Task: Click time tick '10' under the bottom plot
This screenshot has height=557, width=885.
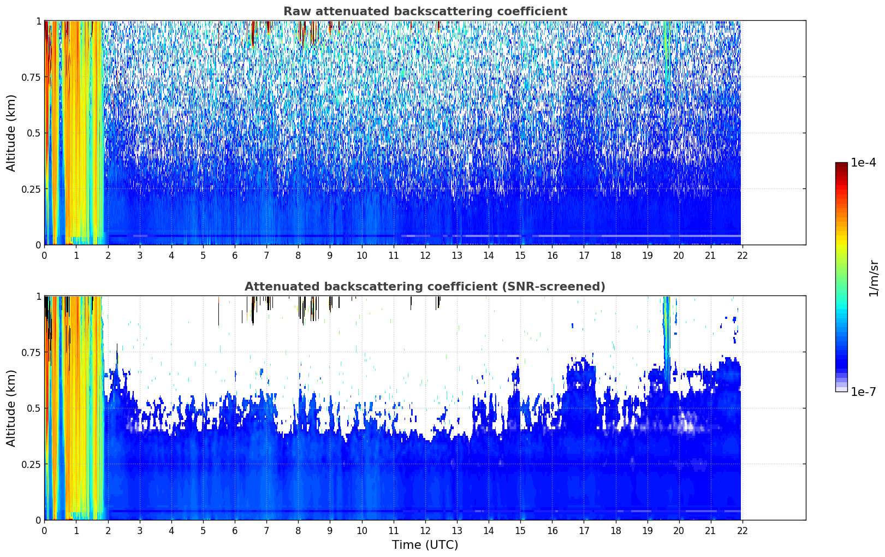Action: pos(361,530)
